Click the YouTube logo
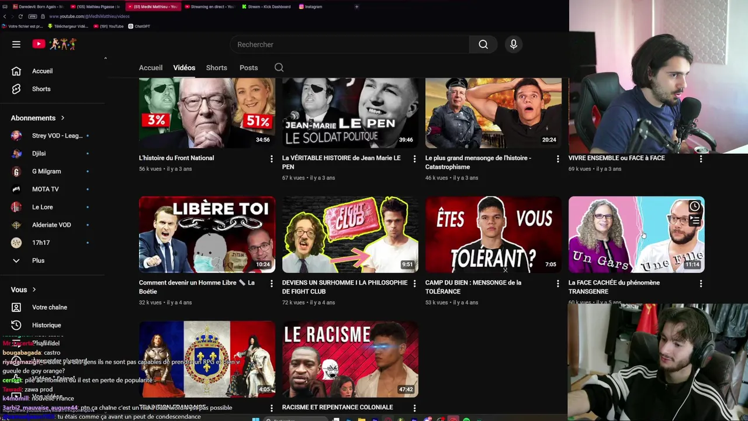The height and width of the screenshot is (421, 748). tap(54, 44)
